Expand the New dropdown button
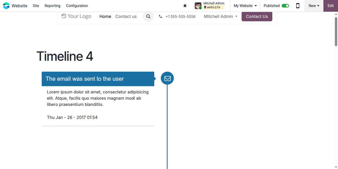 pos(314,6)
